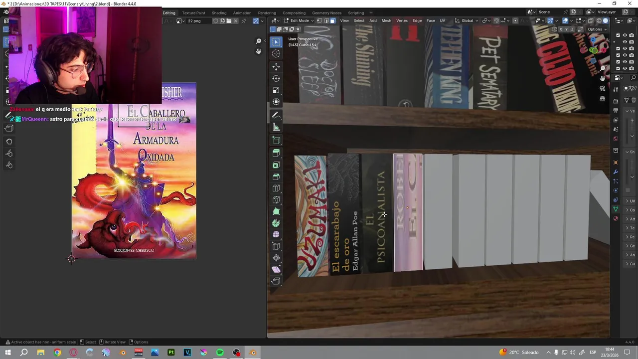Select the Grab tool in UV editor toolbar
638x359 pixels.
point(9,142)
